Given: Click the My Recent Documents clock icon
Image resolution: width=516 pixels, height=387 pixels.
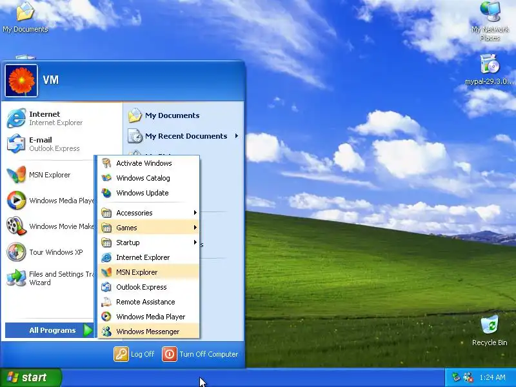Looking at the screenshot, I should 135,136.
